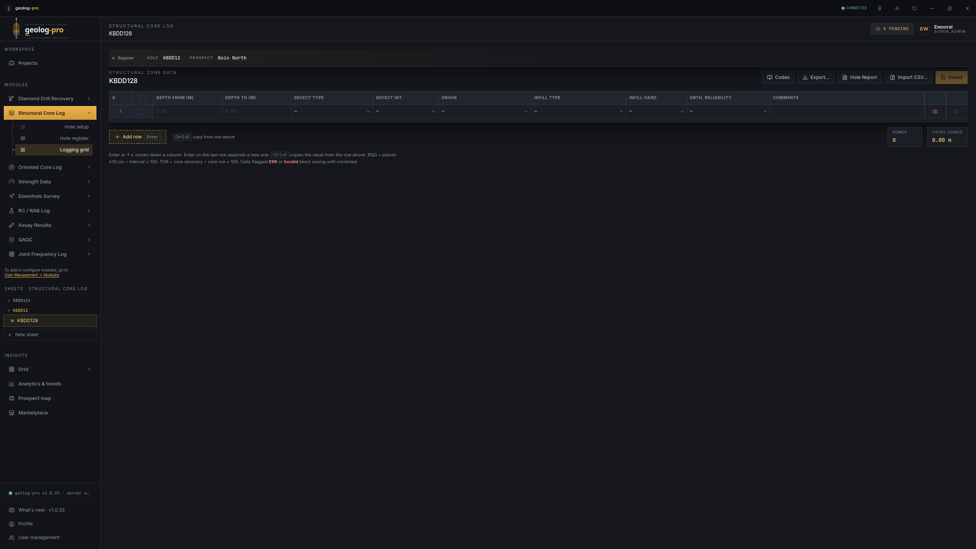Open User management
The width and height of the screenshot is (976, 549).
tap(50, 537)
